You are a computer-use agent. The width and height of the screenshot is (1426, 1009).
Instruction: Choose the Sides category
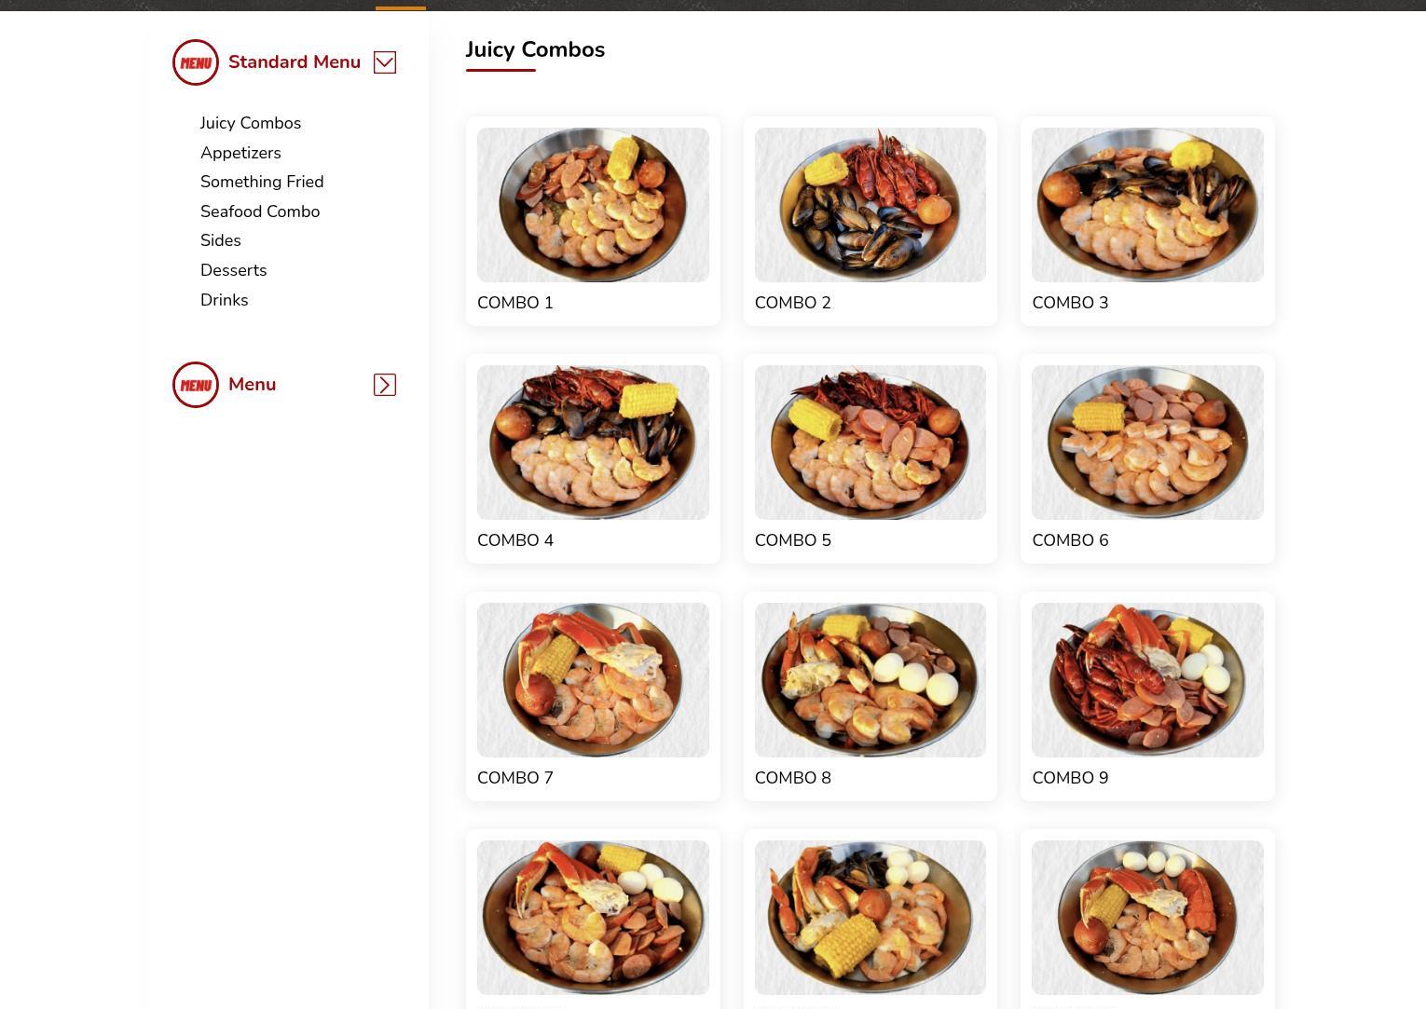point(221,240)
